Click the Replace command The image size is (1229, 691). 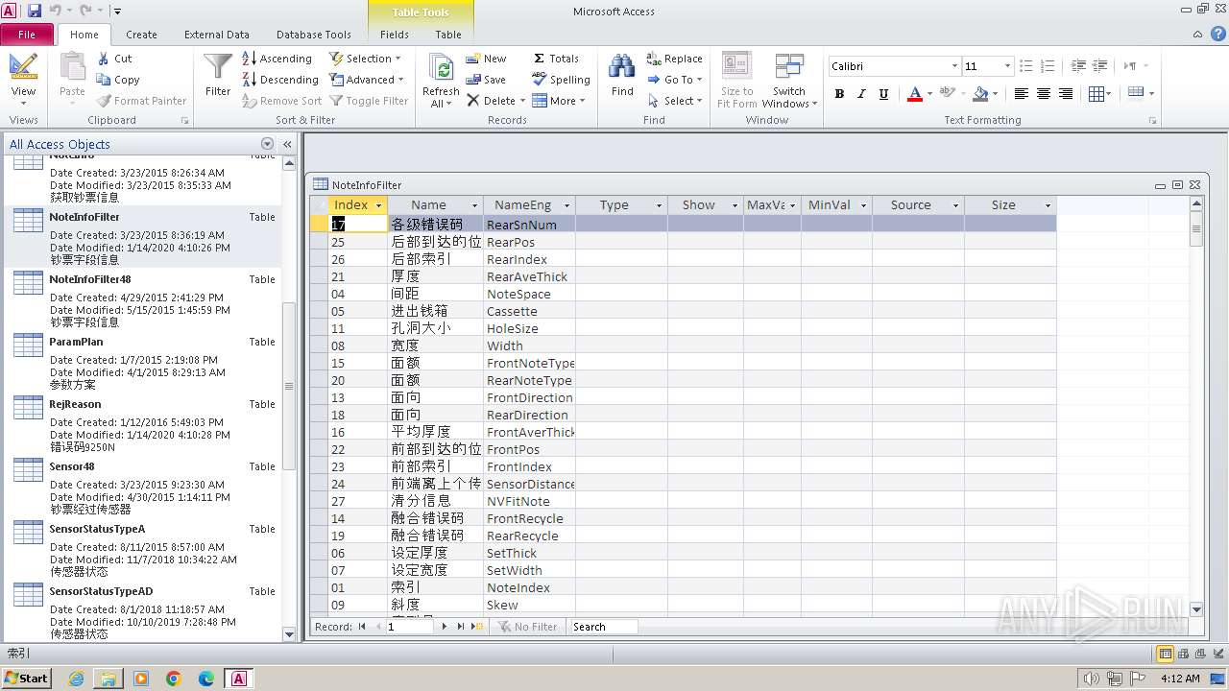[x=675, y=59]
